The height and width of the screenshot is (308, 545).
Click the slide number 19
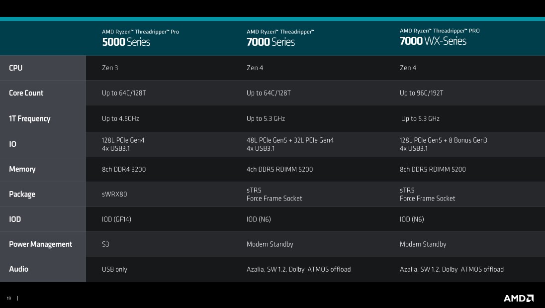[9, 299]
